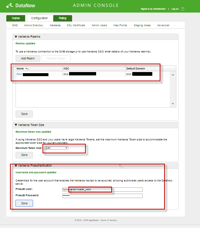
Task: Log out of the admin console
Action: [175, 9]
